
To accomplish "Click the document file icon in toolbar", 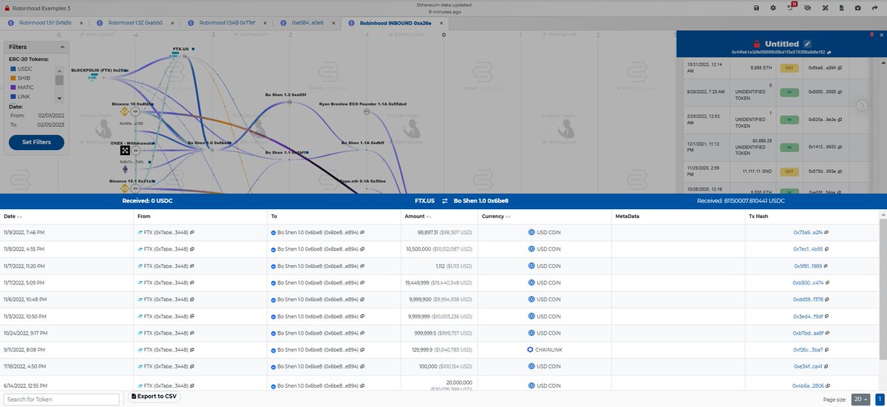I will [841, 7].
